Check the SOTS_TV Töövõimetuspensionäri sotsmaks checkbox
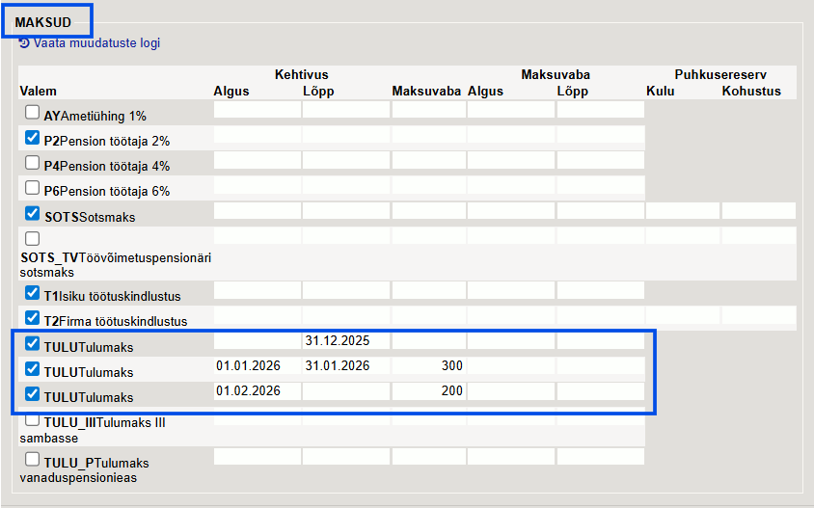Viewport: 814px width, 508px height. click(33, 238)
